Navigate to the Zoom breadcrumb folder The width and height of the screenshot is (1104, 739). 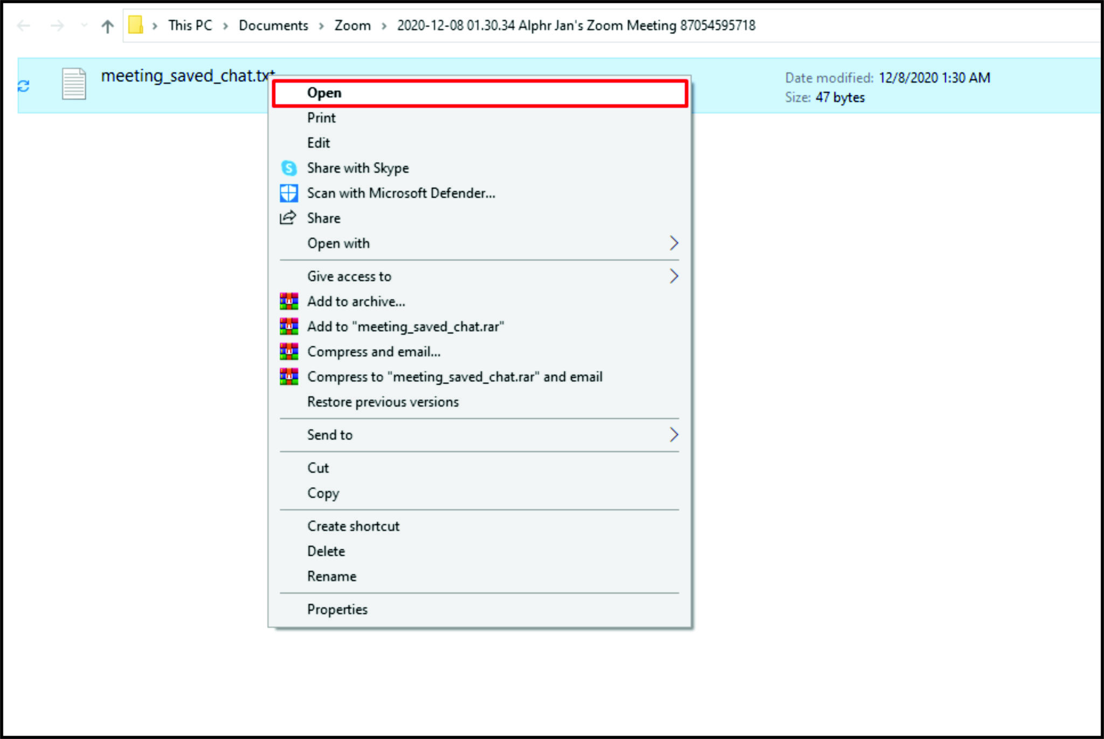(x=352, y=25)
